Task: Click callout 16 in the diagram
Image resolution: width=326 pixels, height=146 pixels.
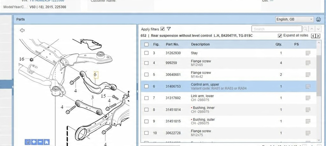Action: (22, 59)
